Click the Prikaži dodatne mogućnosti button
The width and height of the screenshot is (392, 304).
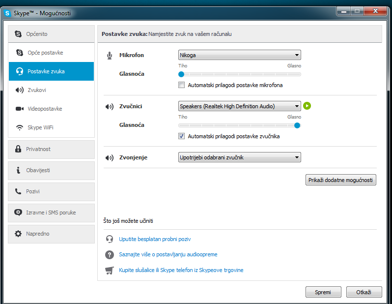pyautogui.click(x=341, y=180)
